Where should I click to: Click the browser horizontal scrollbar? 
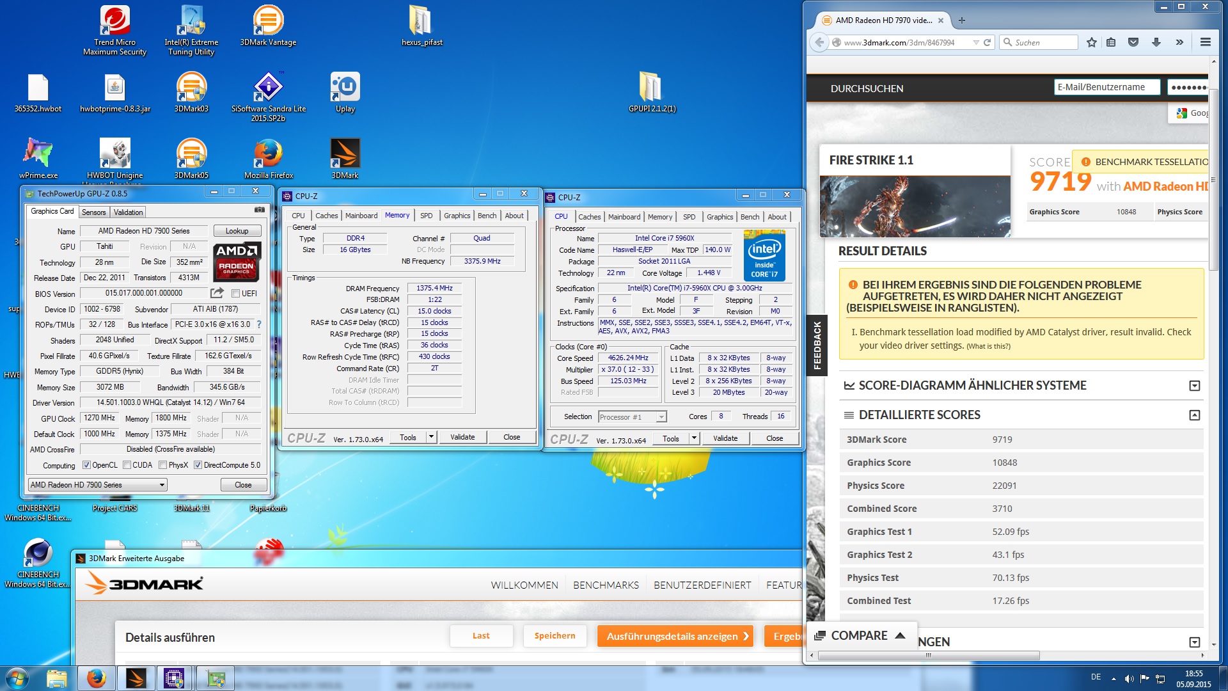pos(929,655)
